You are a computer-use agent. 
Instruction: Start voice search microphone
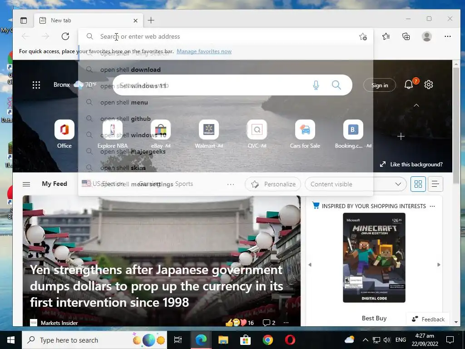click(x=316, y=85)
